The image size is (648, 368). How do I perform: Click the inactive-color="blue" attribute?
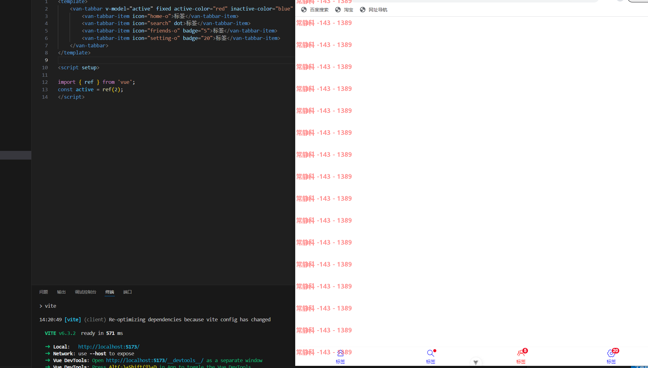pos(262,9)
